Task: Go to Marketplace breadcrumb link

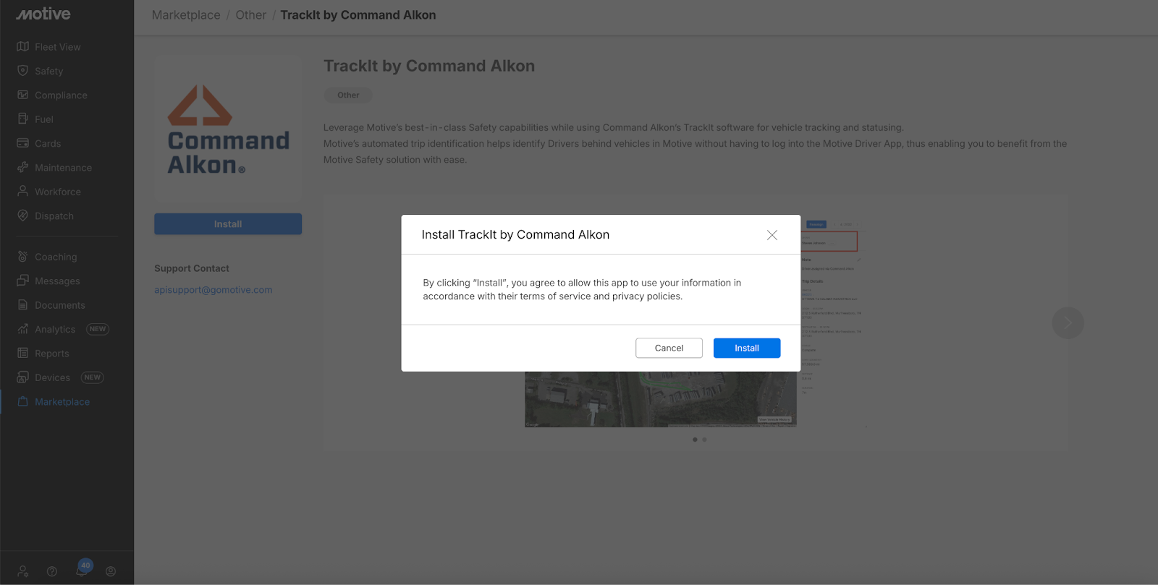Action: pos(186,15)
